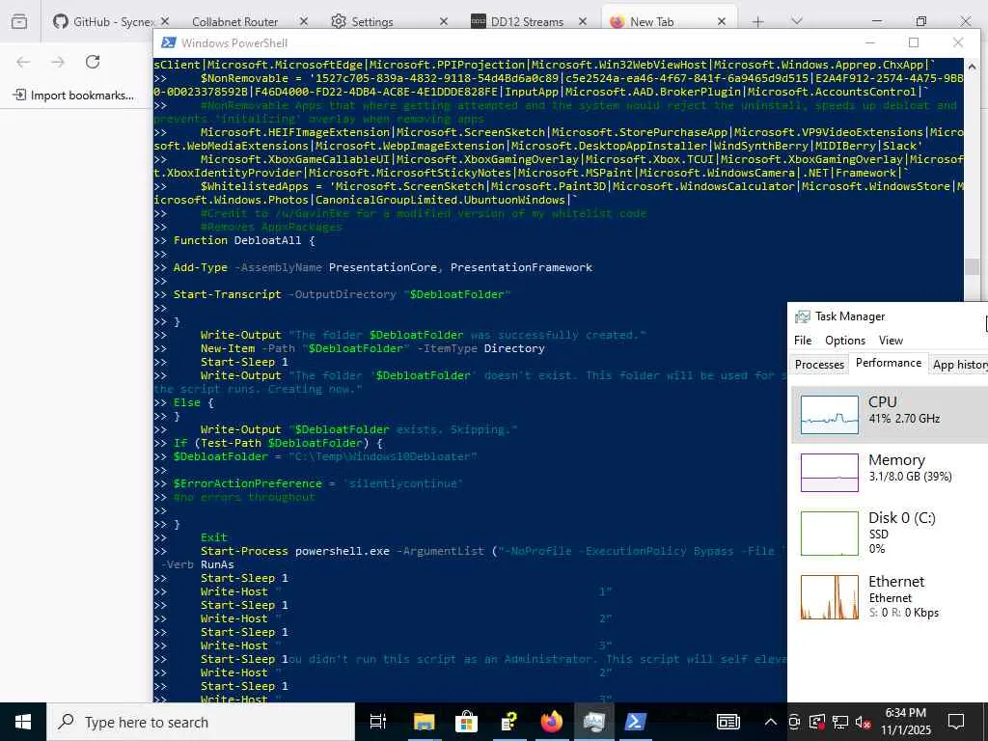Screen dimensions: 988x741
Task: Close the Settings browser tab
Action: pos(444,21)
